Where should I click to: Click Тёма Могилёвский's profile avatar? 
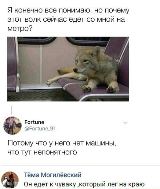click(10, 180)
